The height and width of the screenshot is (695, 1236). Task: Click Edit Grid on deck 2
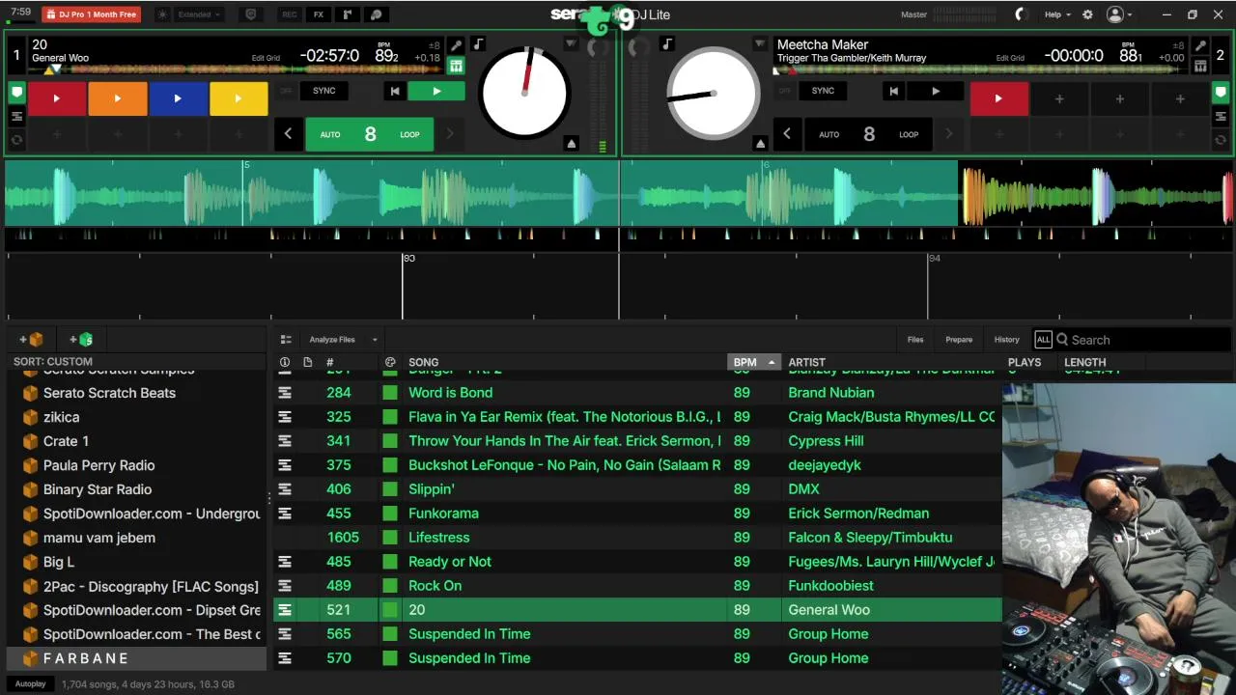click(1010, 58)
